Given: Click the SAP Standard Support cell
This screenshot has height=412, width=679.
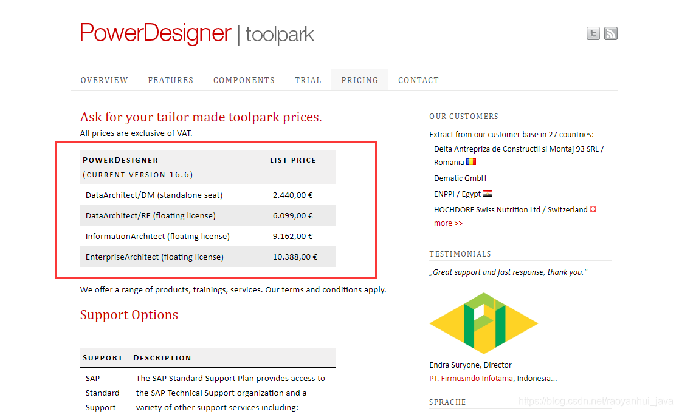Looking at the screenshot, I should pyautogui.click(x=103, y=393).
